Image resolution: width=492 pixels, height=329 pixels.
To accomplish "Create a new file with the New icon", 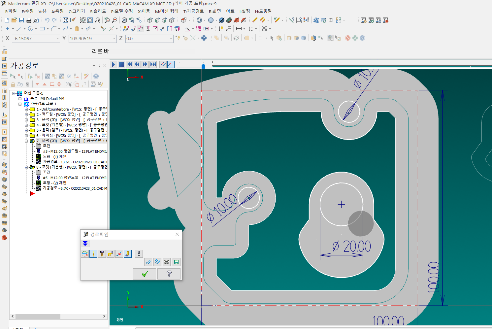I will (x=7, y=20).
